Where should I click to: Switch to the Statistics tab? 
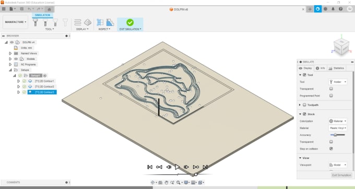(x=337, y=68)
